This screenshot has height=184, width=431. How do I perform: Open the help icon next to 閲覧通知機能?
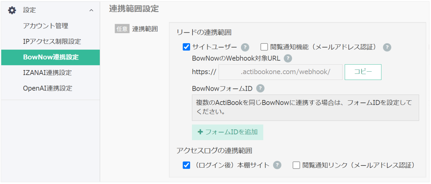tap(387, 47)
